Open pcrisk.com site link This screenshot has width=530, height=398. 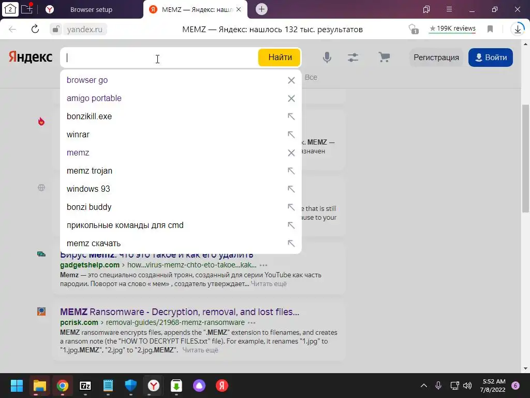coord(79,322)
